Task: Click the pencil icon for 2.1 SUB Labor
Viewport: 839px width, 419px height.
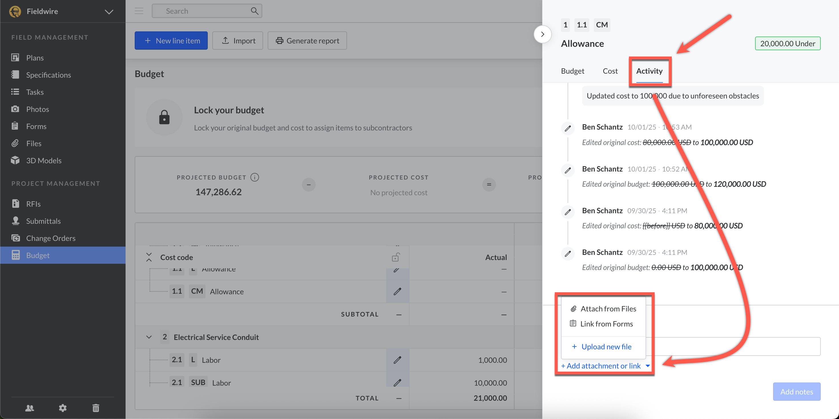Action: 397,382
